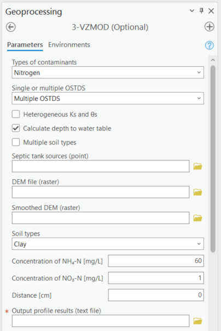Image resolution: width=221 pixels, height=331 pixels.
Task: Enable Multiple soil types checkbox
Action: 16,142
